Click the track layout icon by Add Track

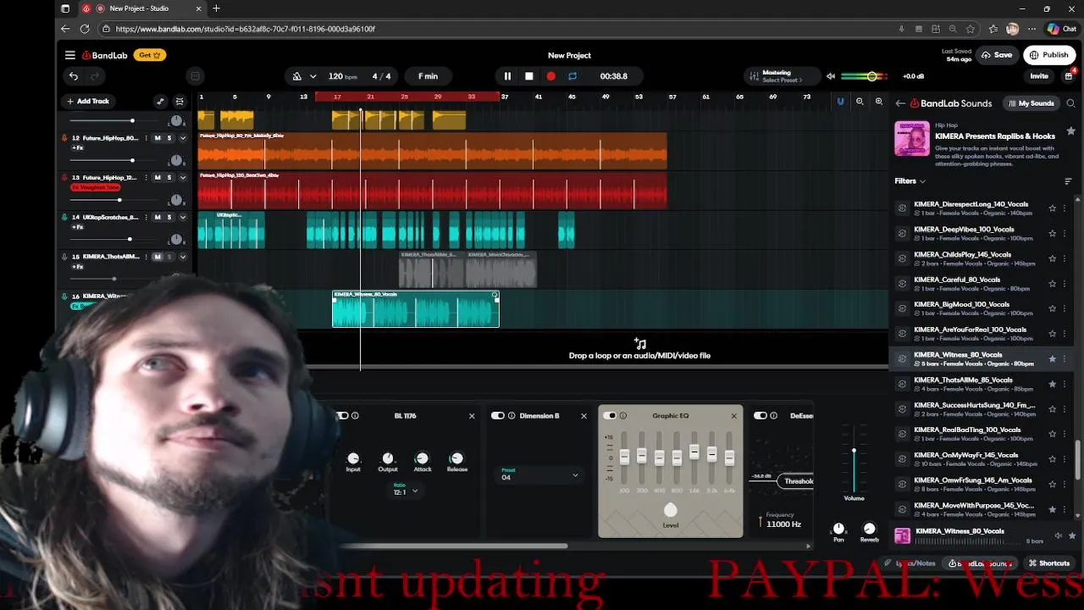click(180, 102)
